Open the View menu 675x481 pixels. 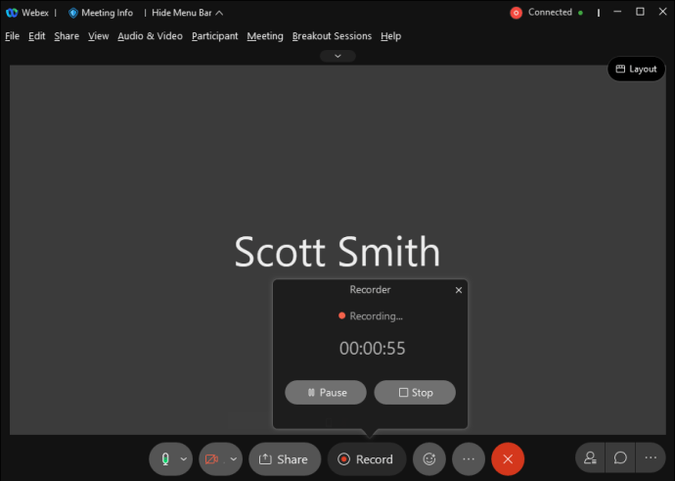(99, 36)
